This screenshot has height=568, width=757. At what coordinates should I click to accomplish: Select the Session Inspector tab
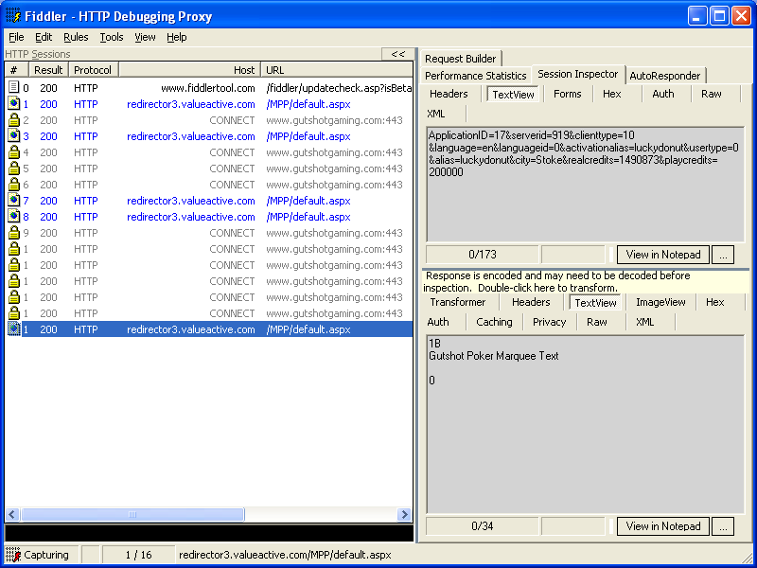[x=578, y=74]
